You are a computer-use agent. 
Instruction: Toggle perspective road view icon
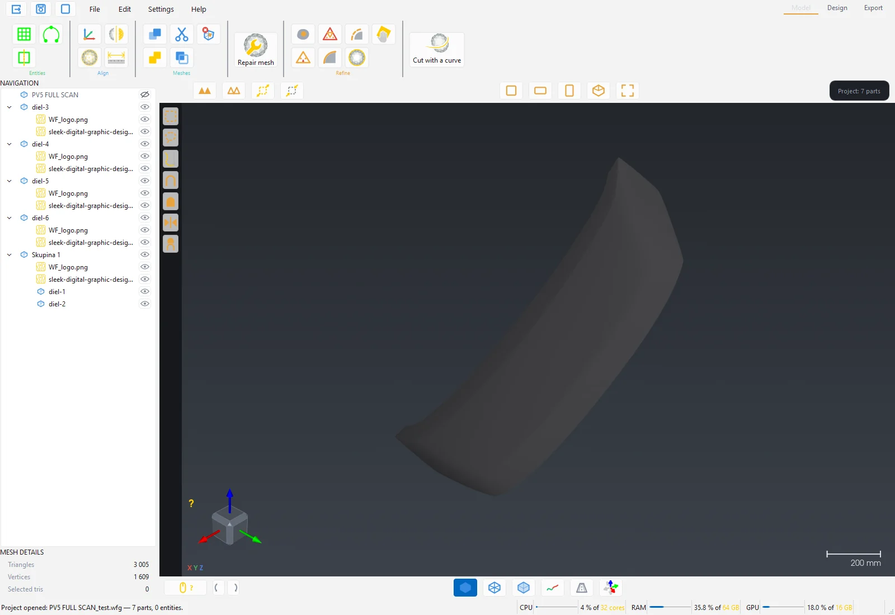coord(582,588)
